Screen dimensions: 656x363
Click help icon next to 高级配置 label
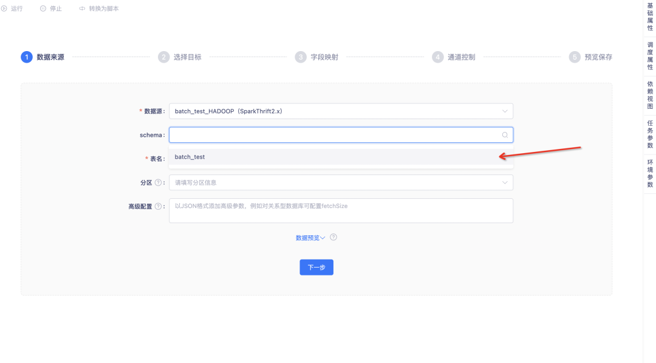click(x=158, y=206)
